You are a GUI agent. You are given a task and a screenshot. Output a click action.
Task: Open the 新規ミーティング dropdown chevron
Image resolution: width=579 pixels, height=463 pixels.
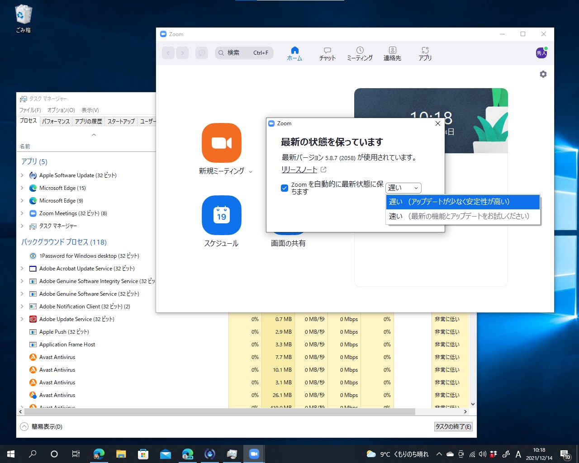click(250, 172)
